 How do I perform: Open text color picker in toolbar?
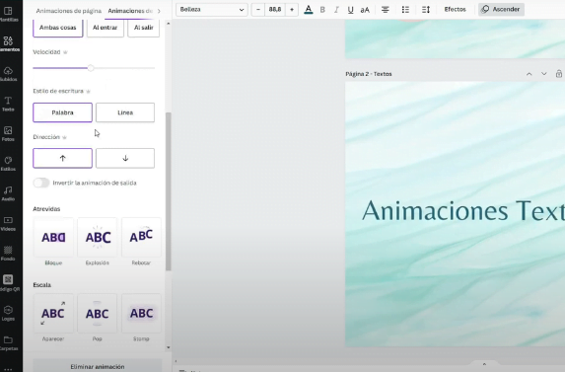coord(308,9)
